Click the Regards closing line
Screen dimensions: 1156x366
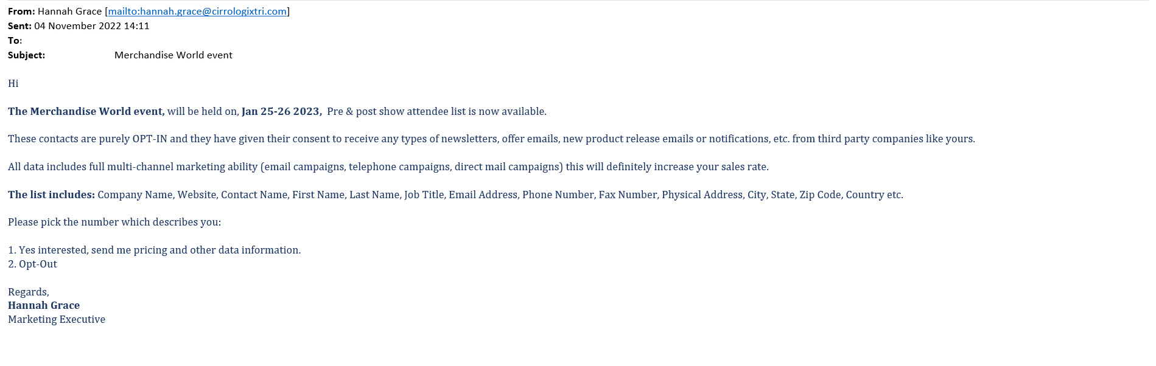29,292
